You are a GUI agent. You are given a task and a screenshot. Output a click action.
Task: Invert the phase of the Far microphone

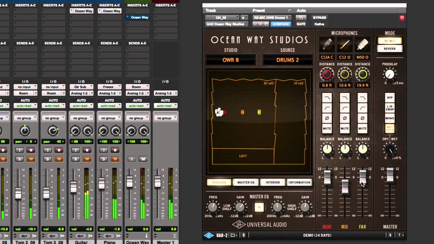click(x=362, y=118)
